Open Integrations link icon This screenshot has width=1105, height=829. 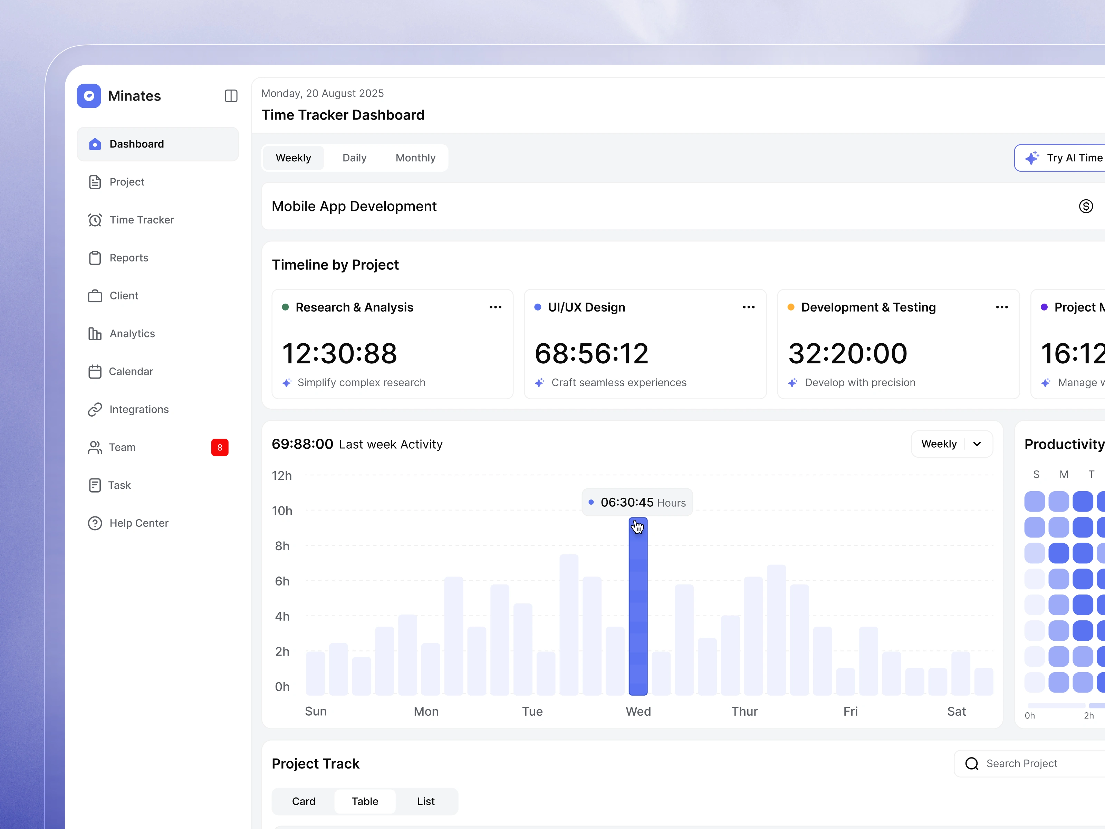click(x=95, y=409)
